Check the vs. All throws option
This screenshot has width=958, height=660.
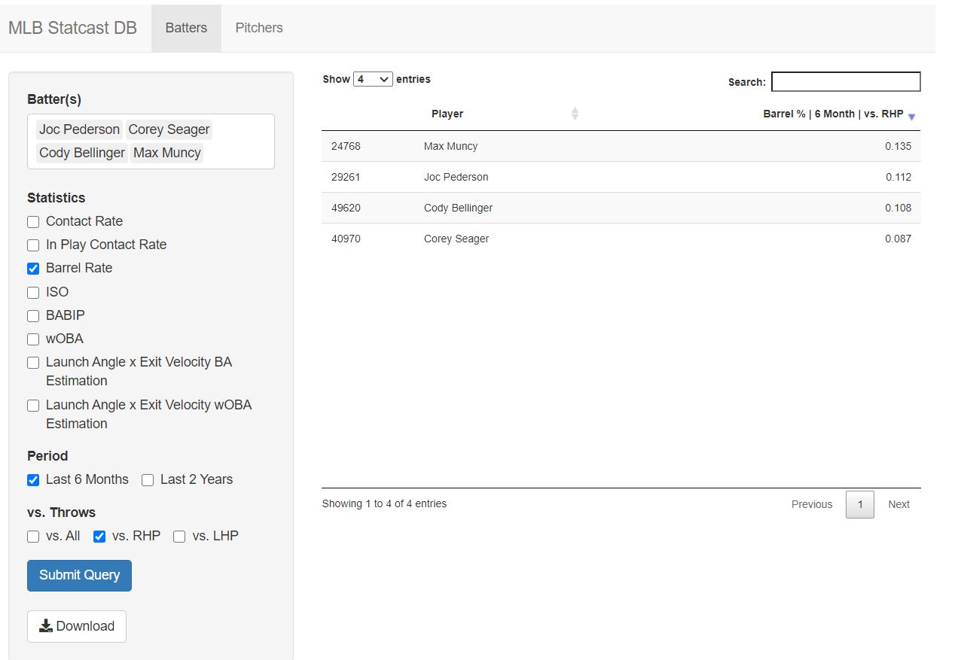pyautogui.click(x=33, y=537)
